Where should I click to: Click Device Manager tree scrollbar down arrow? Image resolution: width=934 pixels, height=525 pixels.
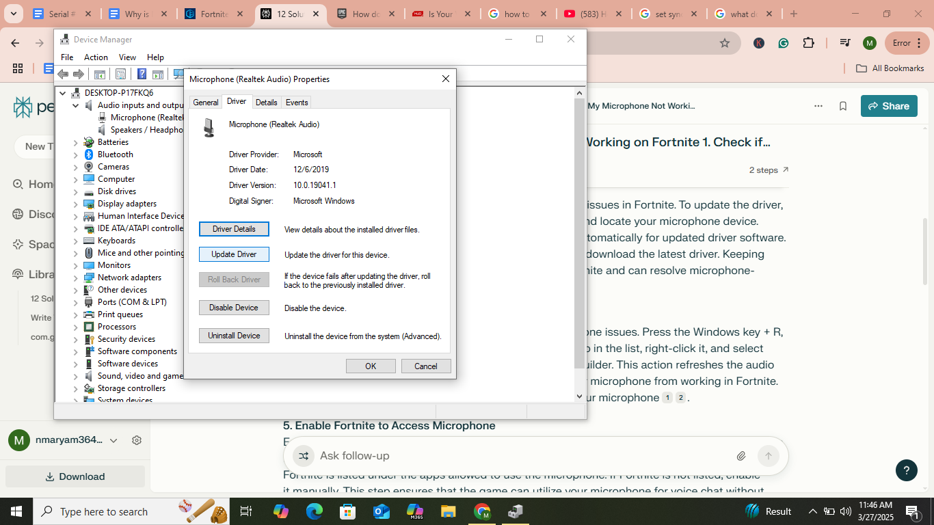point(579,396)
